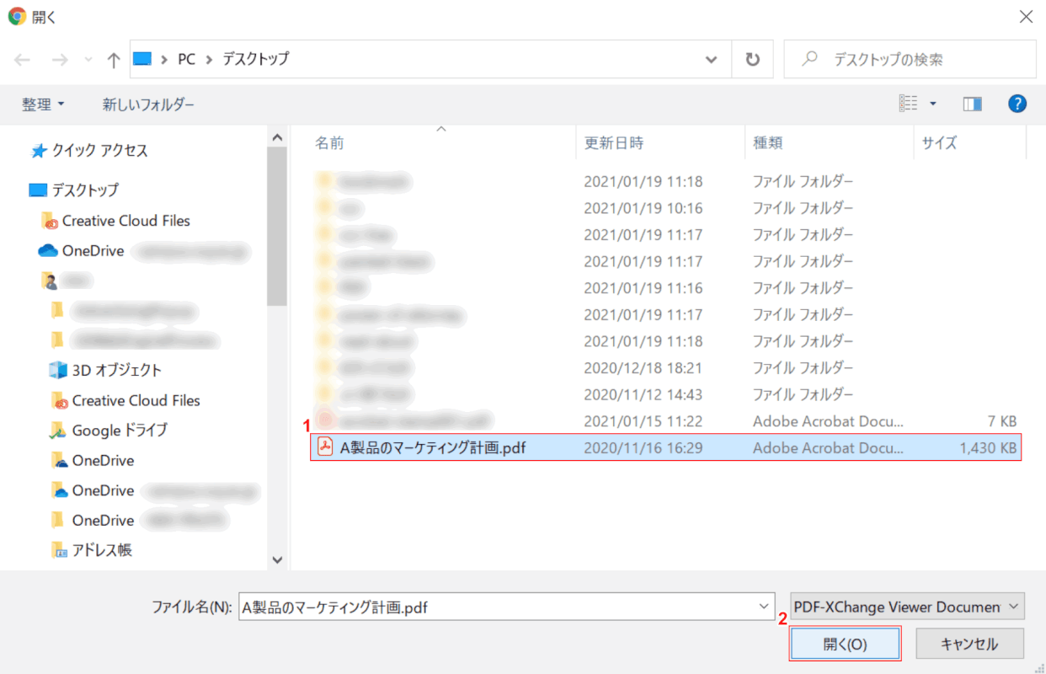Click the view layout icon
This screenshot has width=1046, height=674.
pyautogui.click(x=908, y=104)
